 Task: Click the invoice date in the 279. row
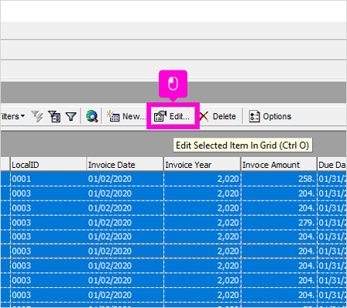pos(125,223)
